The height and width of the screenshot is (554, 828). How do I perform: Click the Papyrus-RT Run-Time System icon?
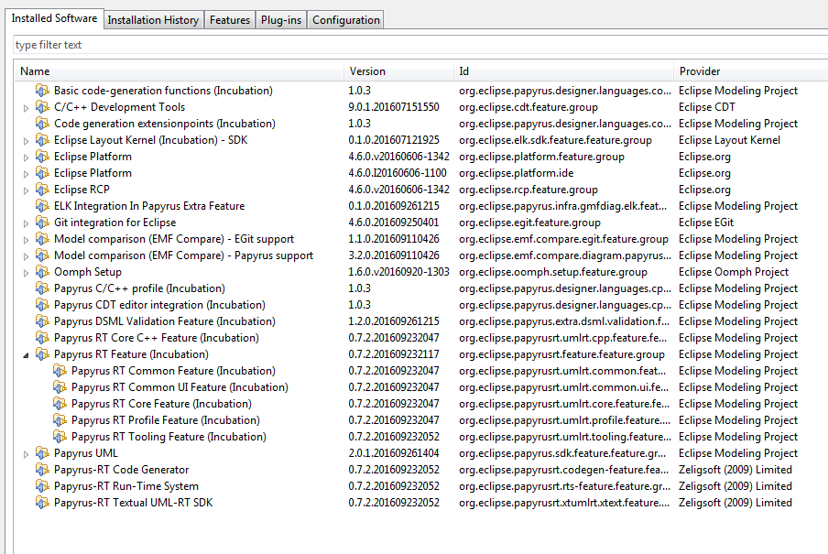click(x=42, y=486)
